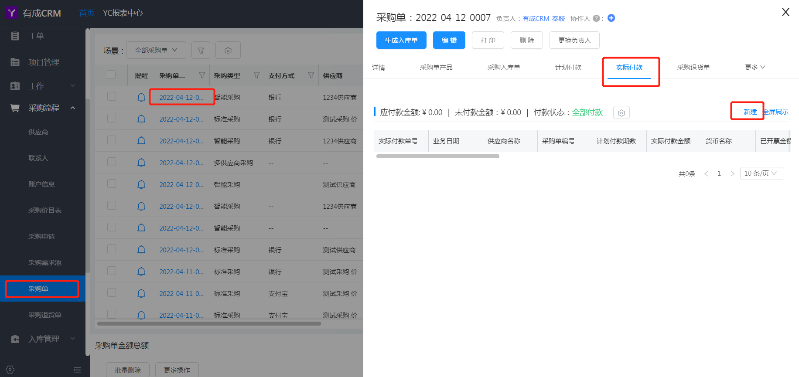
Task: Filter the 采购单 number column
Action: point(202,75)
